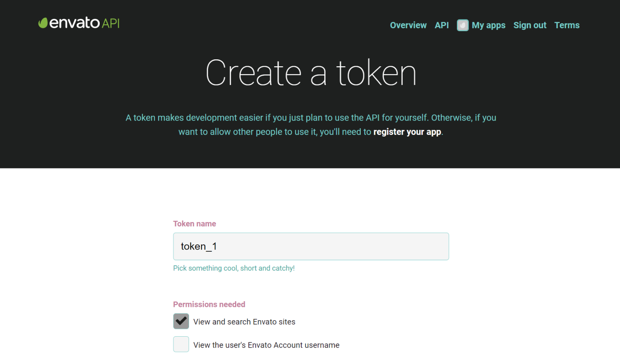
Task: Open My apps in navigation
Action: (x=488, y=25)
